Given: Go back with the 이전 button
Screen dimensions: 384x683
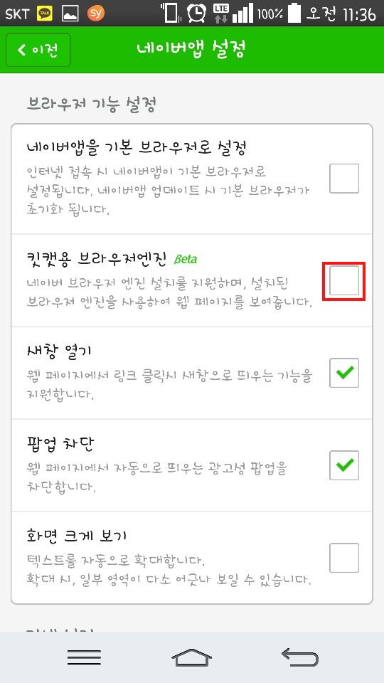Looking at the screenshot, I should coord(38,50).
